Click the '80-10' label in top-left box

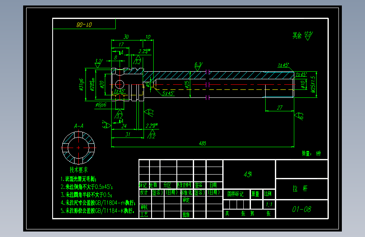(84, 24)
